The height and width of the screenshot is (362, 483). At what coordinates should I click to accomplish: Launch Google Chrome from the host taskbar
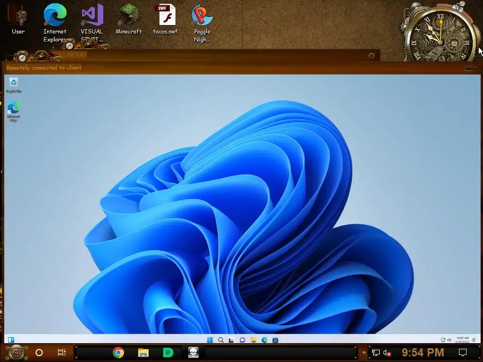pyautogui.click(x=118, y=353)
